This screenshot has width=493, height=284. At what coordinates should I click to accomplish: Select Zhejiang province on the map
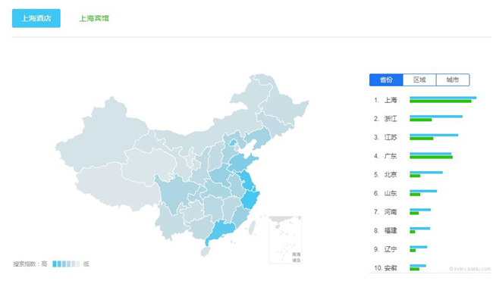[250, 200]
